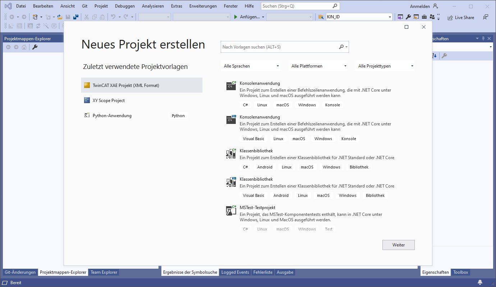Switch to the Git-Änderungen tab

coord(20,272)
